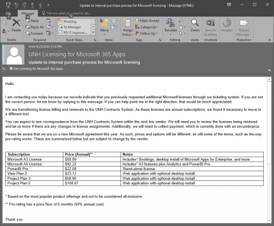Reply with a Meeting request icon
Image resolution: width=274 pixels, height=226 pixels.
[49, 21]
